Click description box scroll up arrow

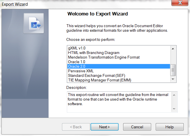[174, 95]
